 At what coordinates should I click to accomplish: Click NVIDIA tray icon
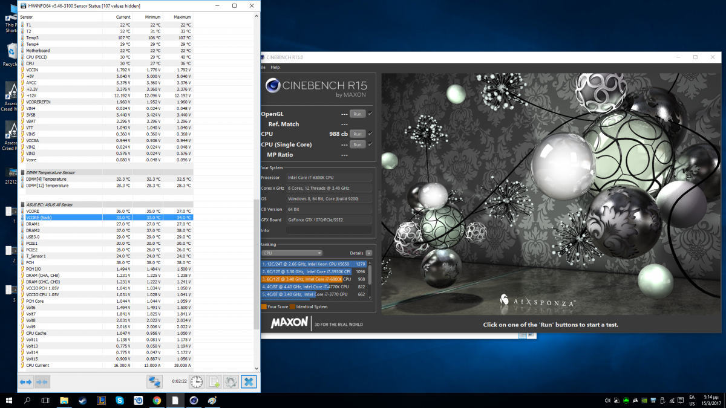coord(643,400)
